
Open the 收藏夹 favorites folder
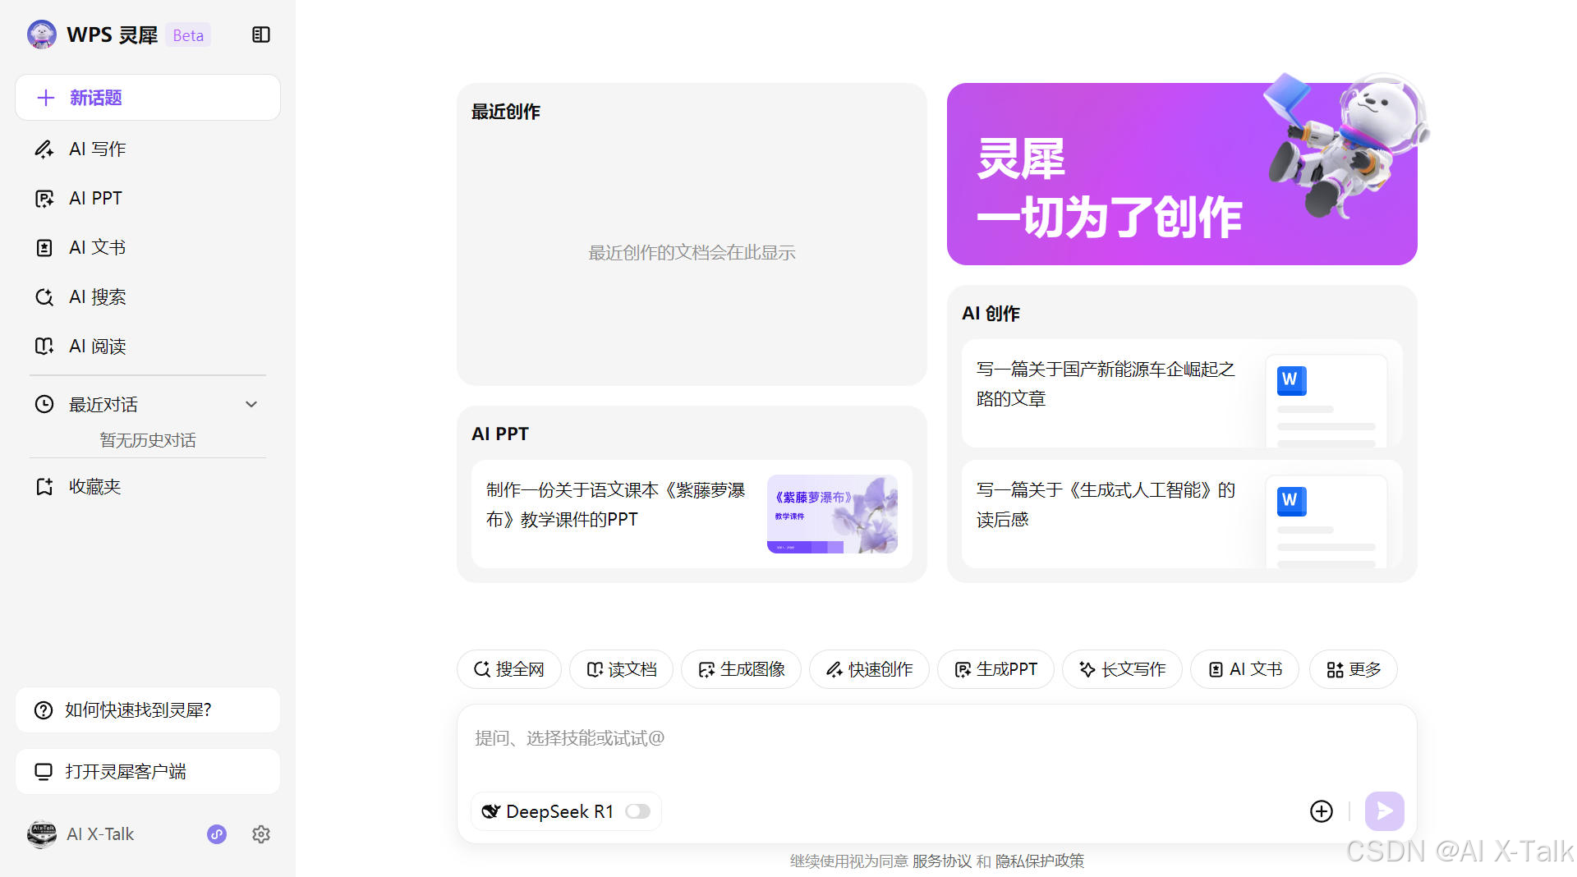(x=148, y=486)
